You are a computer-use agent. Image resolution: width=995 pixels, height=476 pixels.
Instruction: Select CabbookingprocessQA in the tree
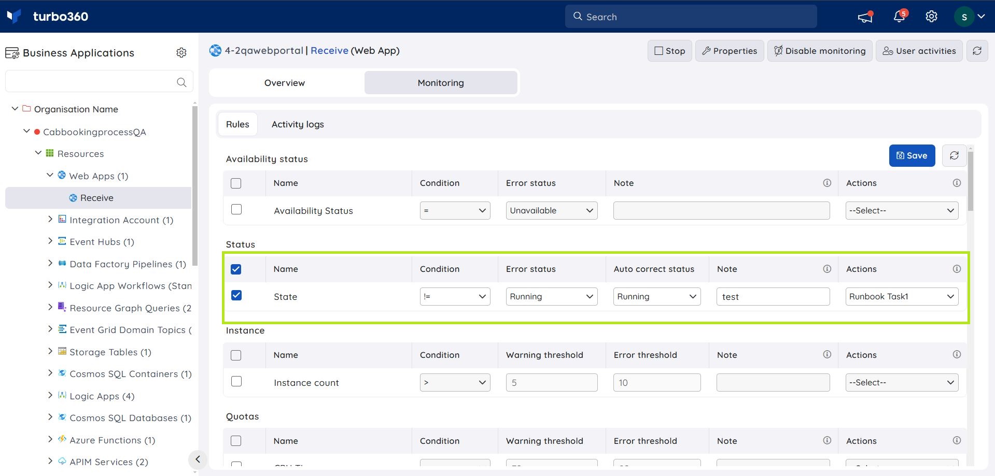[94, 132]
